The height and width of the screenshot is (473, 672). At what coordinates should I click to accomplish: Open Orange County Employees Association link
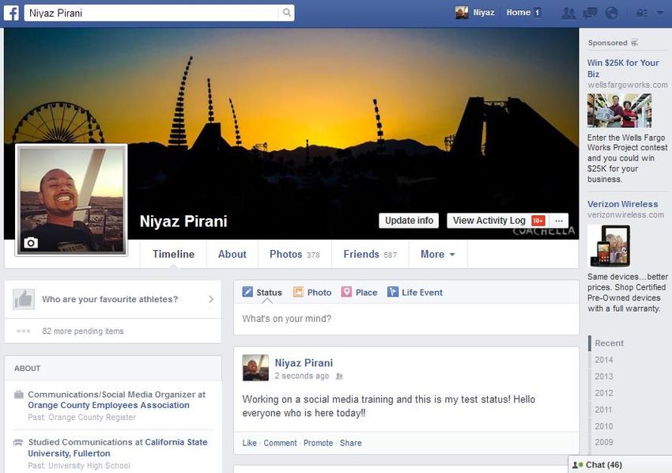[108, 405]
